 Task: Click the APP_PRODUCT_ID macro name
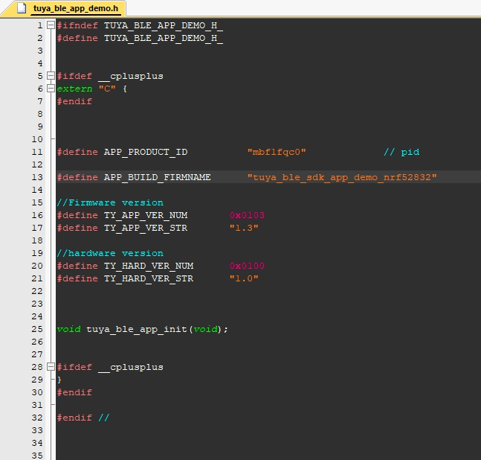pos(146,152)
